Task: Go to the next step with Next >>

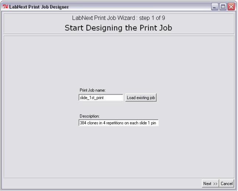Action: pos(210,184)
